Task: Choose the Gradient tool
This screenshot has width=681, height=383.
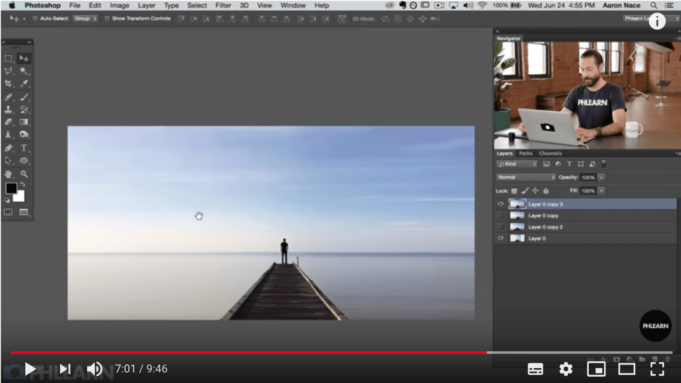Action: tap(24, 123)
